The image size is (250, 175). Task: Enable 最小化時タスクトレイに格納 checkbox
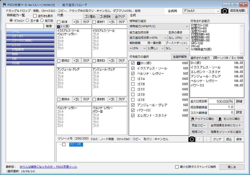[x=177, y=167]
